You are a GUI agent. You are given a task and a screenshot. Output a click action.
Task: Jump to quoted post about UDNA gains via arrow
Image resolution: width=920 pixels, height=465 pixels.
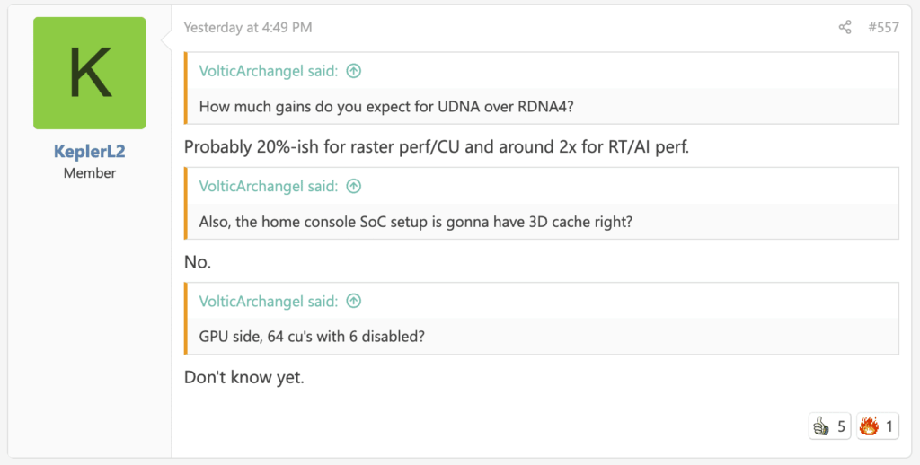click(354, 71)
